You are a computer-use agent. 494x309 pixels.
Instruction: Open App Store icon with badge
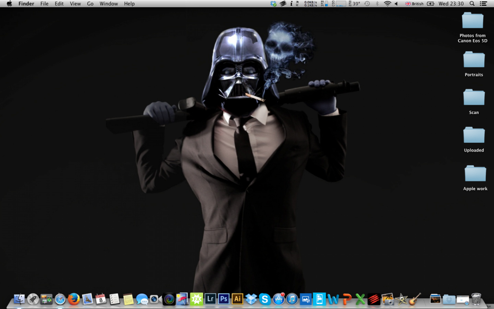[x=278, y=299]
